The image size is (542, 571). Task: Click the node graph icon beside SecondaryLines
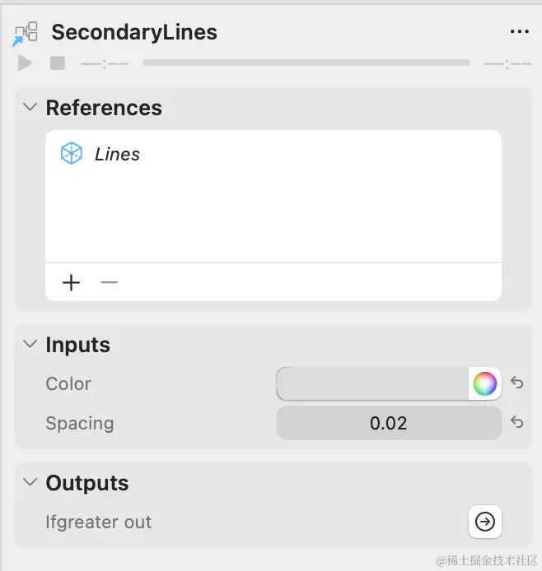26,33
